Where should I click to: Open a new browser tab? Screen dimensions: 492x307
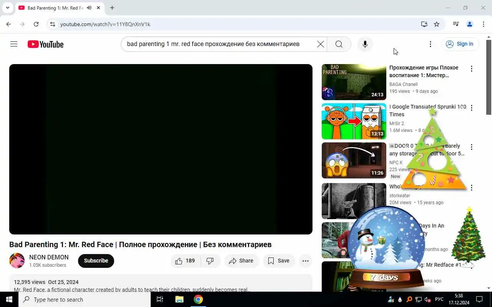[x=112, y=8]
